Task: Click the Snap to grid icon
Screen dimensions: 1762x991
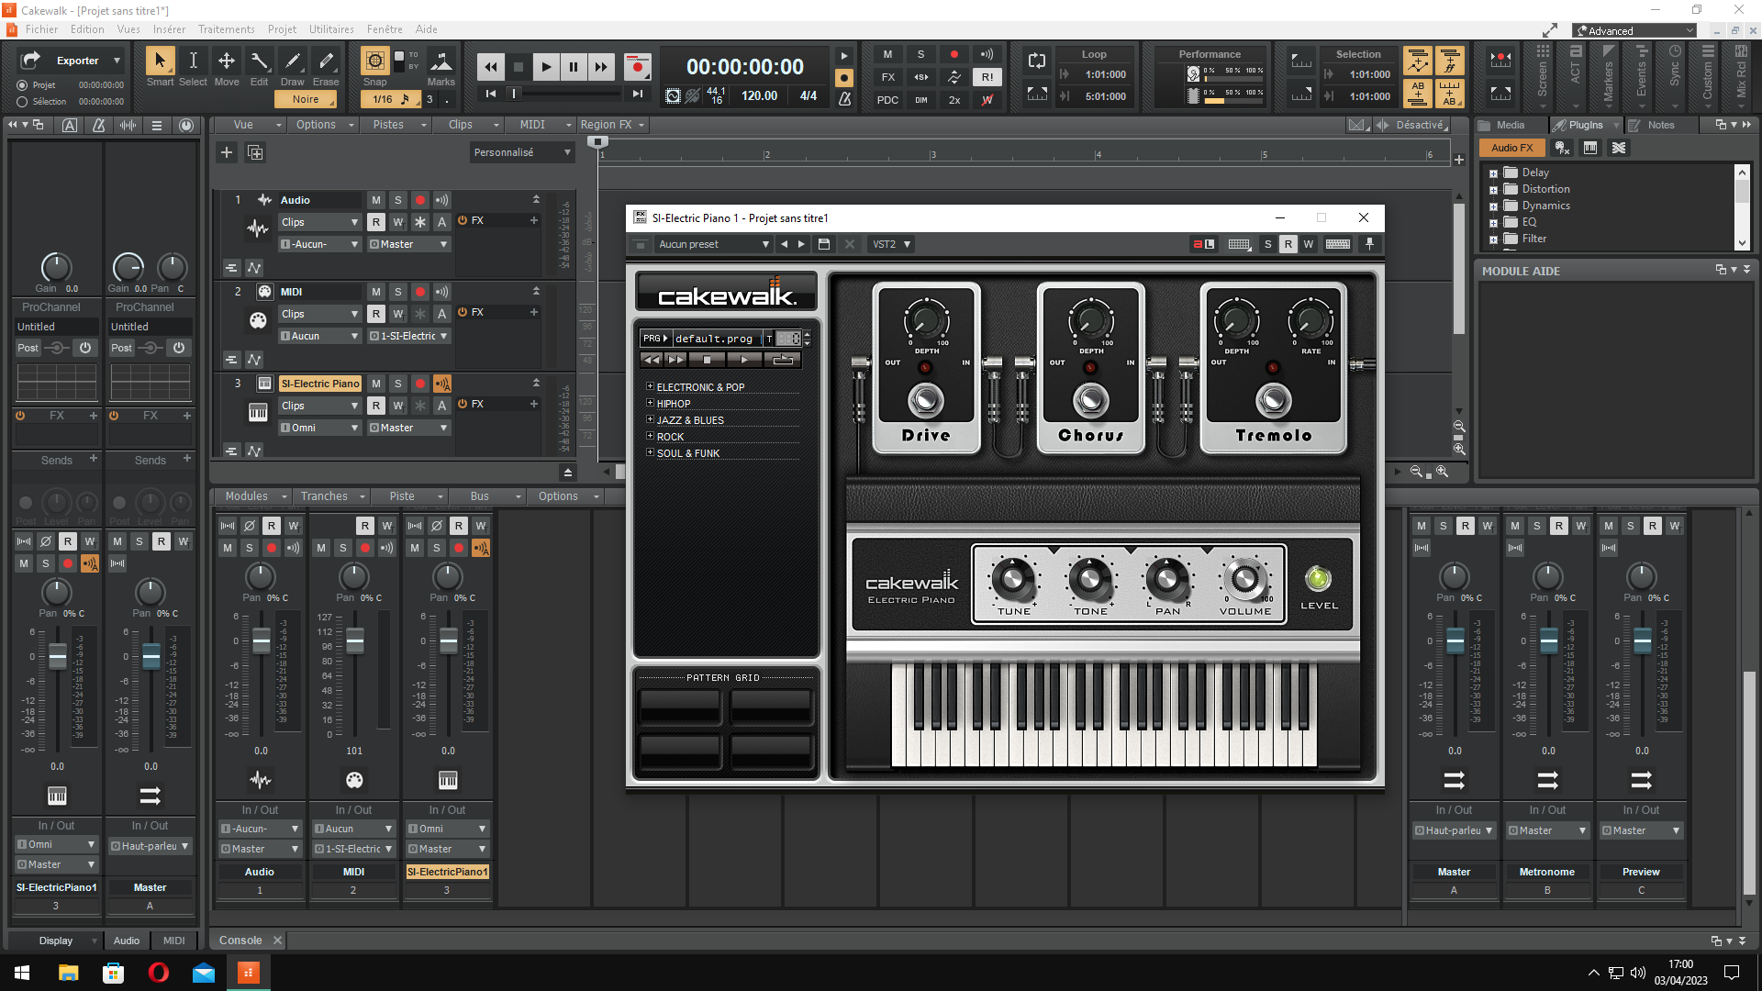Action: (374, 61)
